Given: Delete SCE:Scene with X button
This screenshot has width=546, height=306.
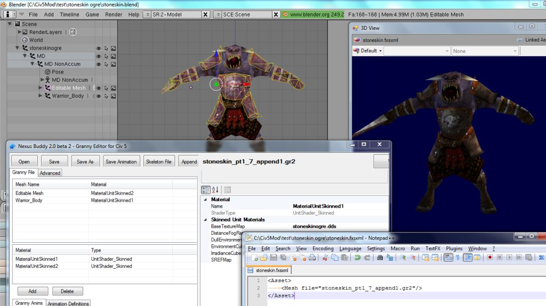Looking at the screenshot, I should click(276, 14).
